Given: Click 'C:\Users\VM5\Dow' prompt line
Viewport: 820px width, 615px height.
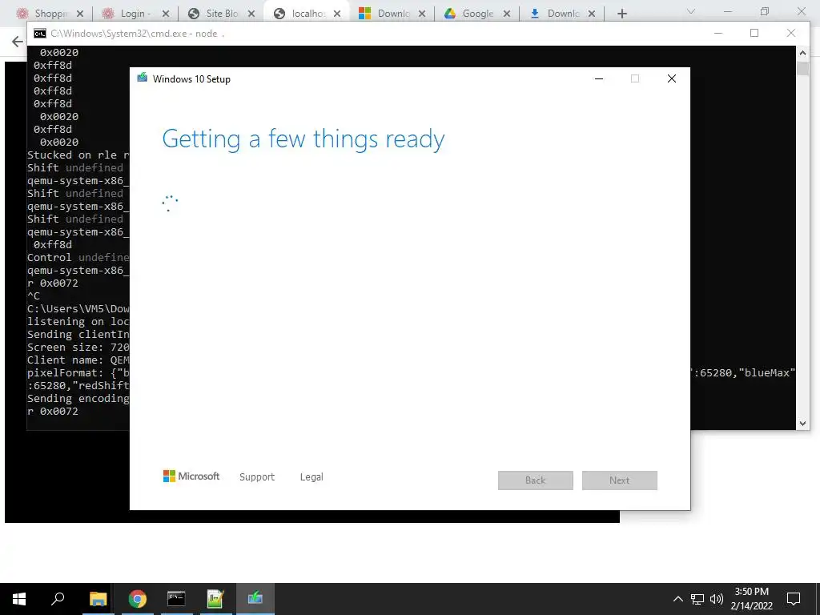Looking at the screenshot, I should click(78, 309).
